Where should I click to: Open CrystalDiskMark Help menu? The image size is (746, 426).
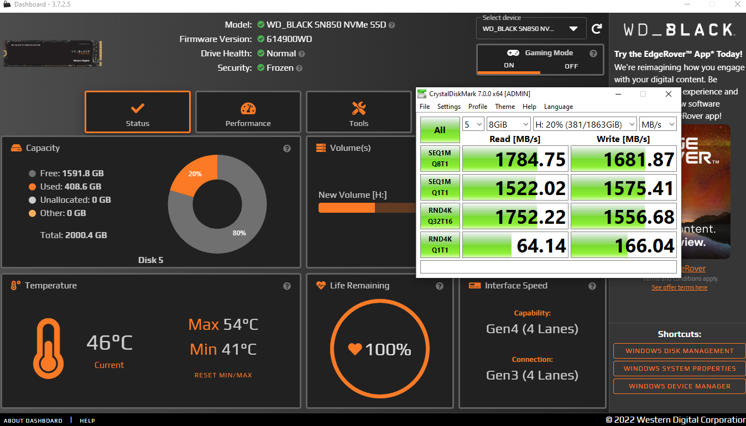(x=529, y=107)
